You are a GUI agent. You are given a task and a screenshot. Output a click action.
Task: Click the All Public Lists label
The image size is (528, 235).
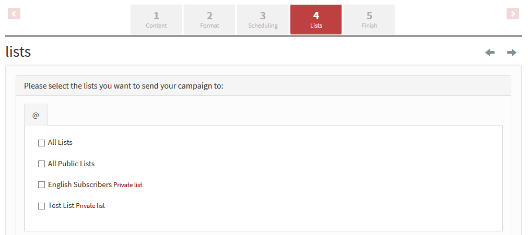tap(71, 164)
